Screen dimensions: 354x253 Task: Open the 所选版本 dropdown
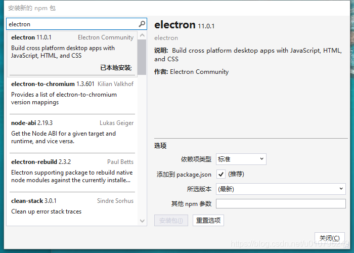281,189
